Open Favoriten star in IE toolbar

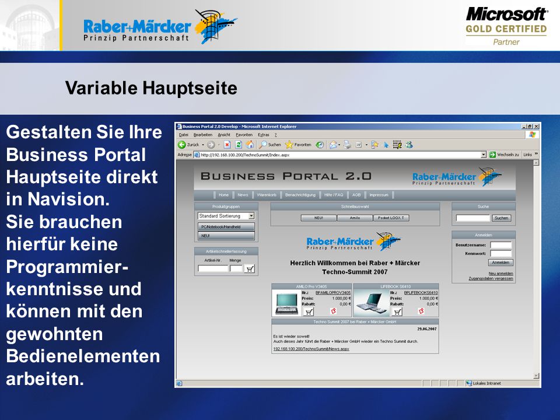(298, 145)
